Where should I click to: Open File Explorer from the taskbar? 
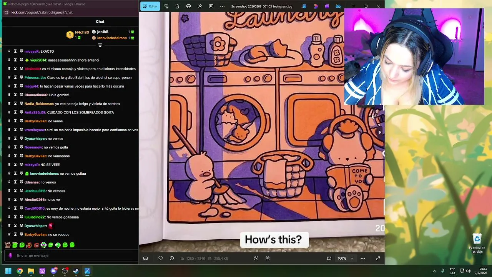(x=31, y=271)
